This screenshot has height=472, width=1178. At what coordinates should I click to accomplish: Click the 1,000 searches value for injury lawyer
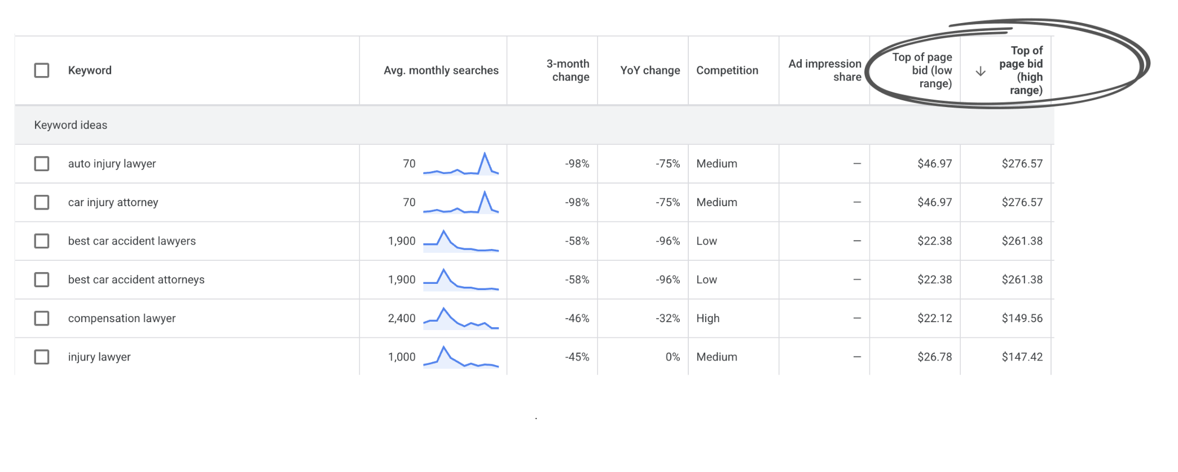pyautogui.click(x=402, y=357)
